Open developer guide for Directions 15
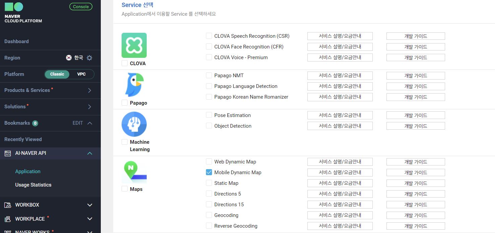This screenshot has width=495, height=233. coord(416,205)
